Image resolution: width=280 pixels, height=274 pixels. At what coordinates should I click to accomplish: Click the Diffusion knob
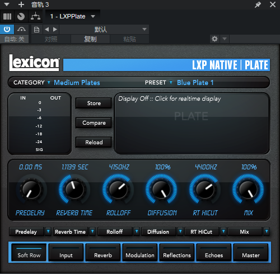click(161, 190)
